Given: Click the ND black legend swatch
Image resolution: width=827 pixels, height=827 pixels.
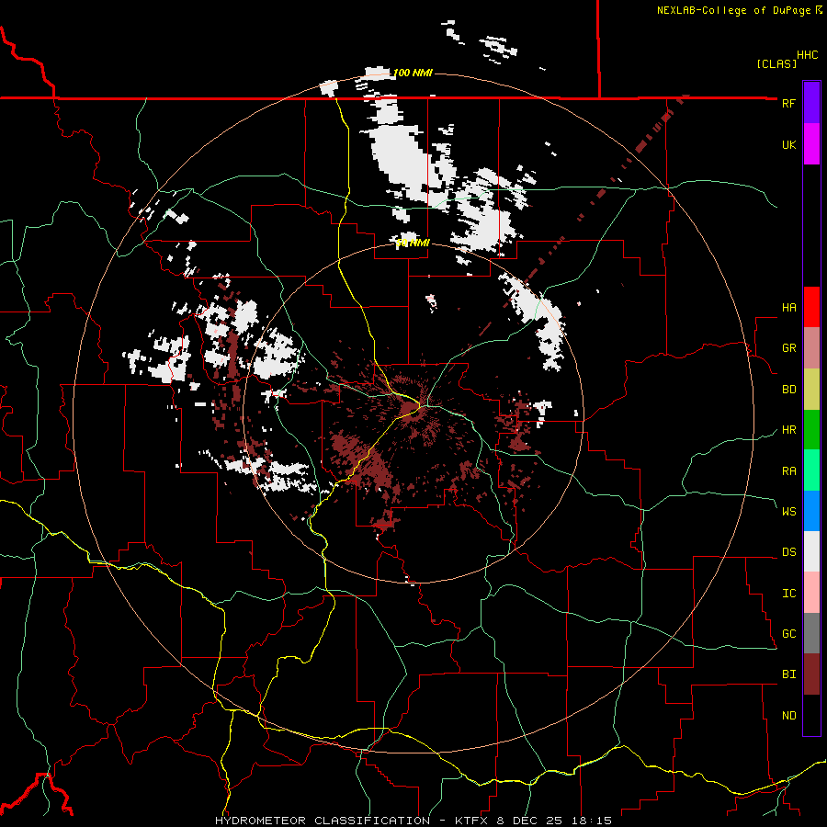Looking at the screenshot, I should pos(811,715).
